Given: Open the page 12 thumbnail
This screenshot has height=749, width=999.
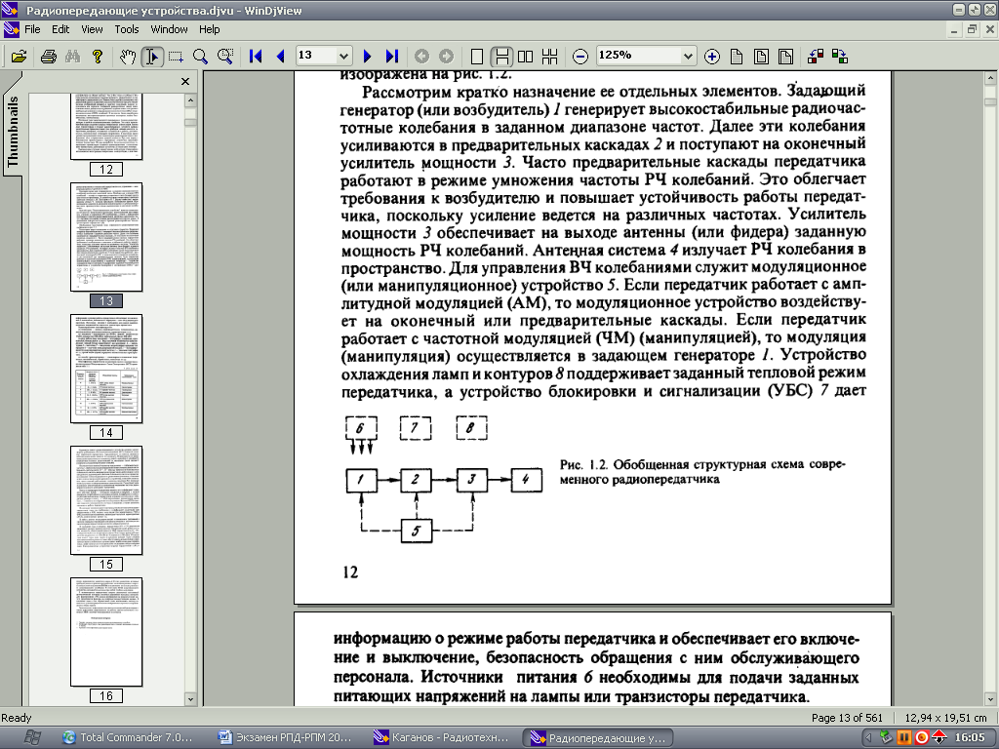Looking at the screenshot, I should pos(106,127).
